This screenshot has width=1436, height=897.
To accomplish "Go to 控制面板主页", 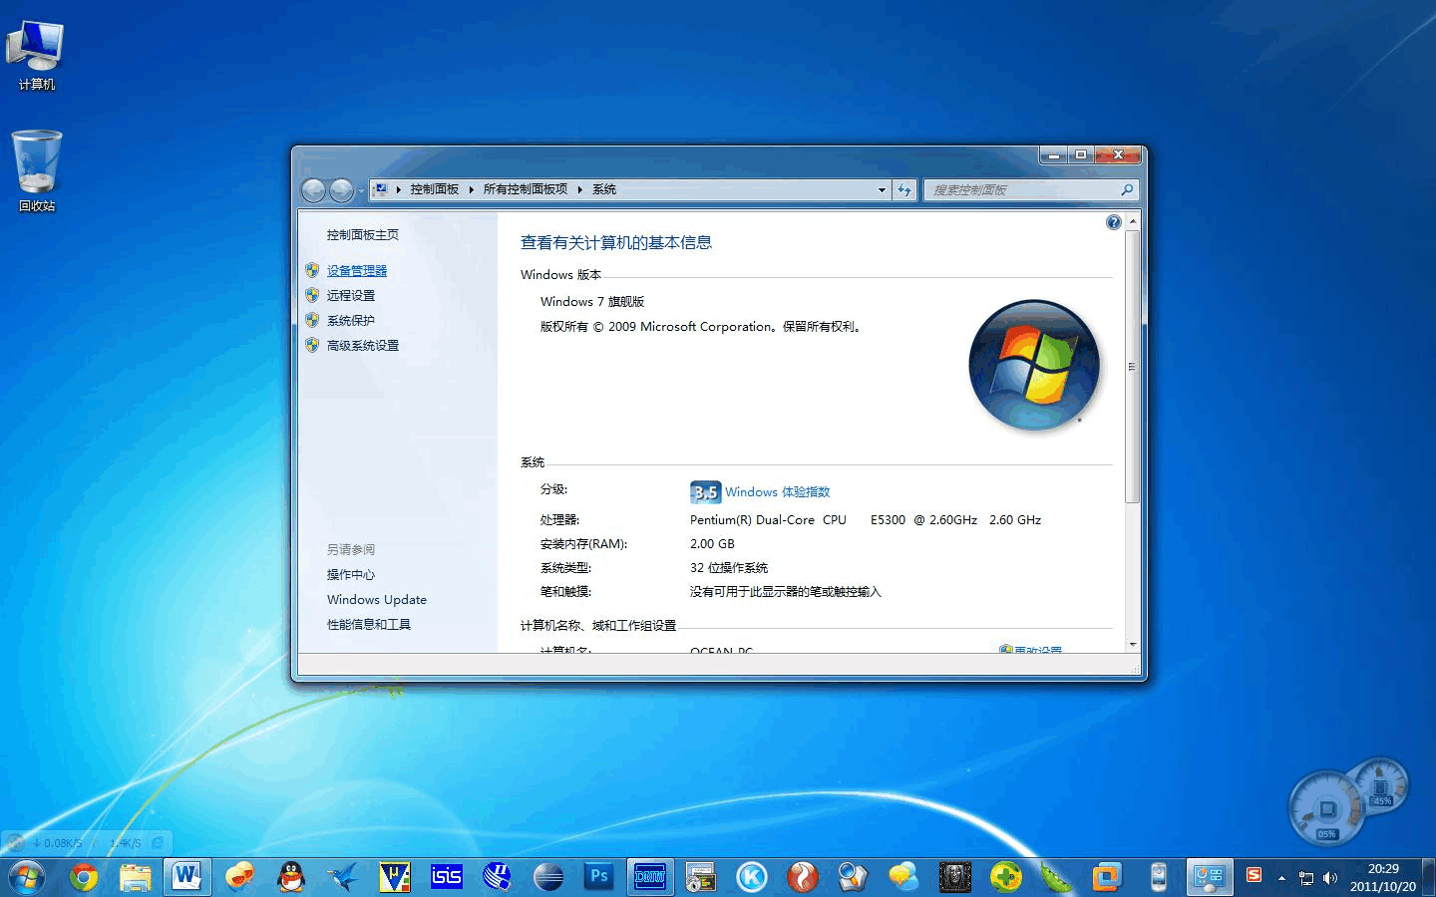I will click(363, 234).
